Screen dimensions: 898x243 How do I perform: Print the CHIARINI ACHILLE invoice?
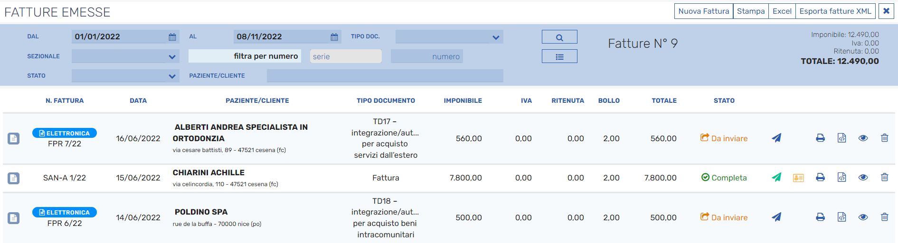pos(820,177)
